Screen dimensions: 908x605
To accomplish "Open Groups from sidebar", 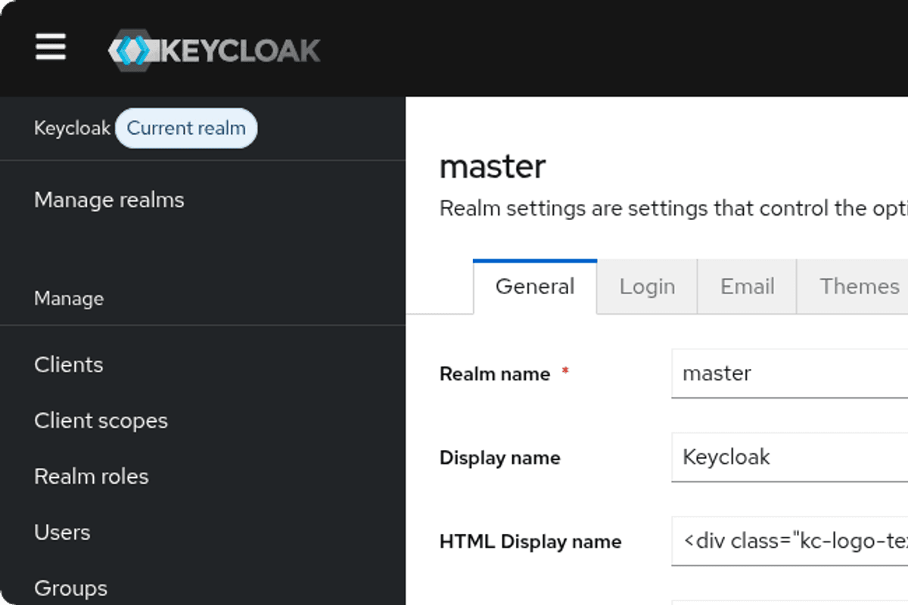I will pyautogui.click(x=70, y=588).
